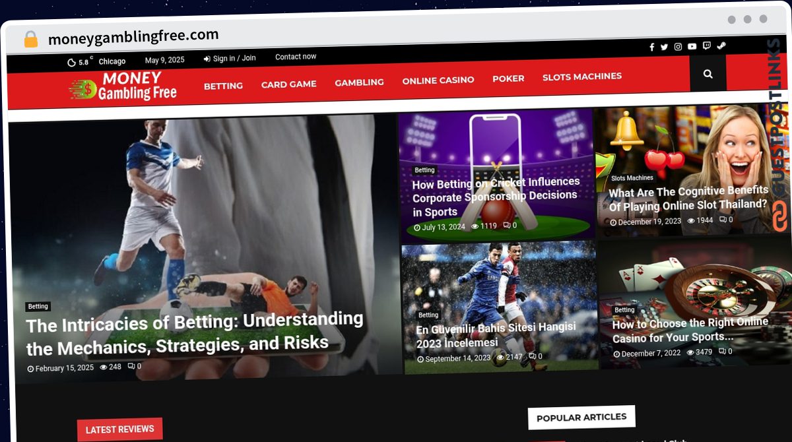Open the Steam icon in header
792x442 pixels.
point(721,46)
